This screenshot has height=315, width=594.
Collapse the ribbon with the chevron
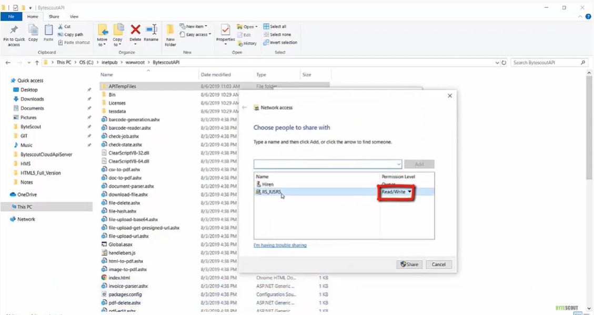pyautogui.click(x=580, y=17)
